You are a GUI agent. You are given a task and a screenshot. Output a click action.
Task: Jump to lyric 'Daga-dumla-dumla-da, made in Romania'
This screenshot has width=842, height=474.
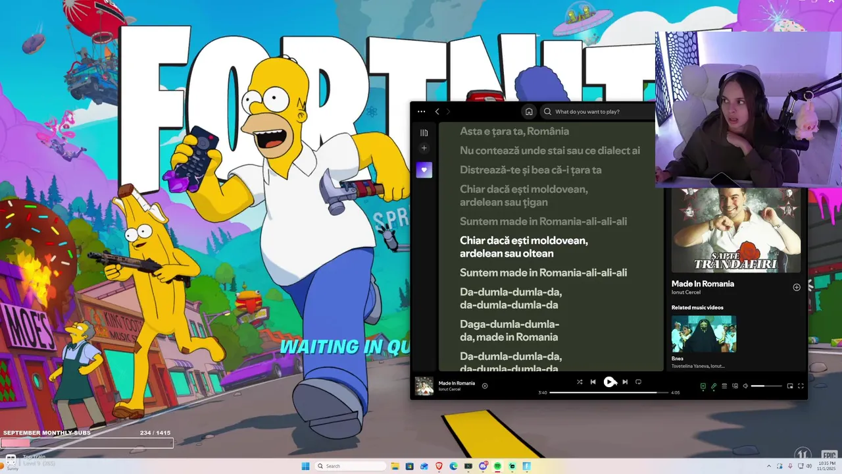pos(510,330)
